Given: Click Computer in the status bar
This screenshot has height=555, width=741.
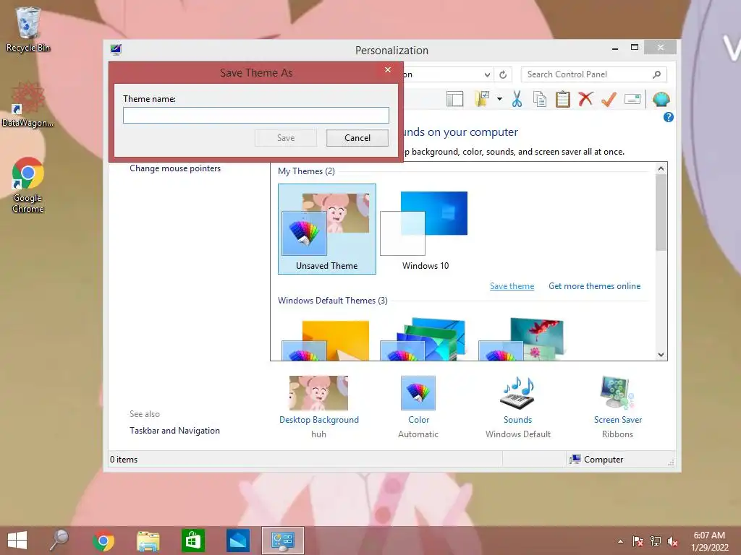Looking at the screenshot, I should coord(596,459).
